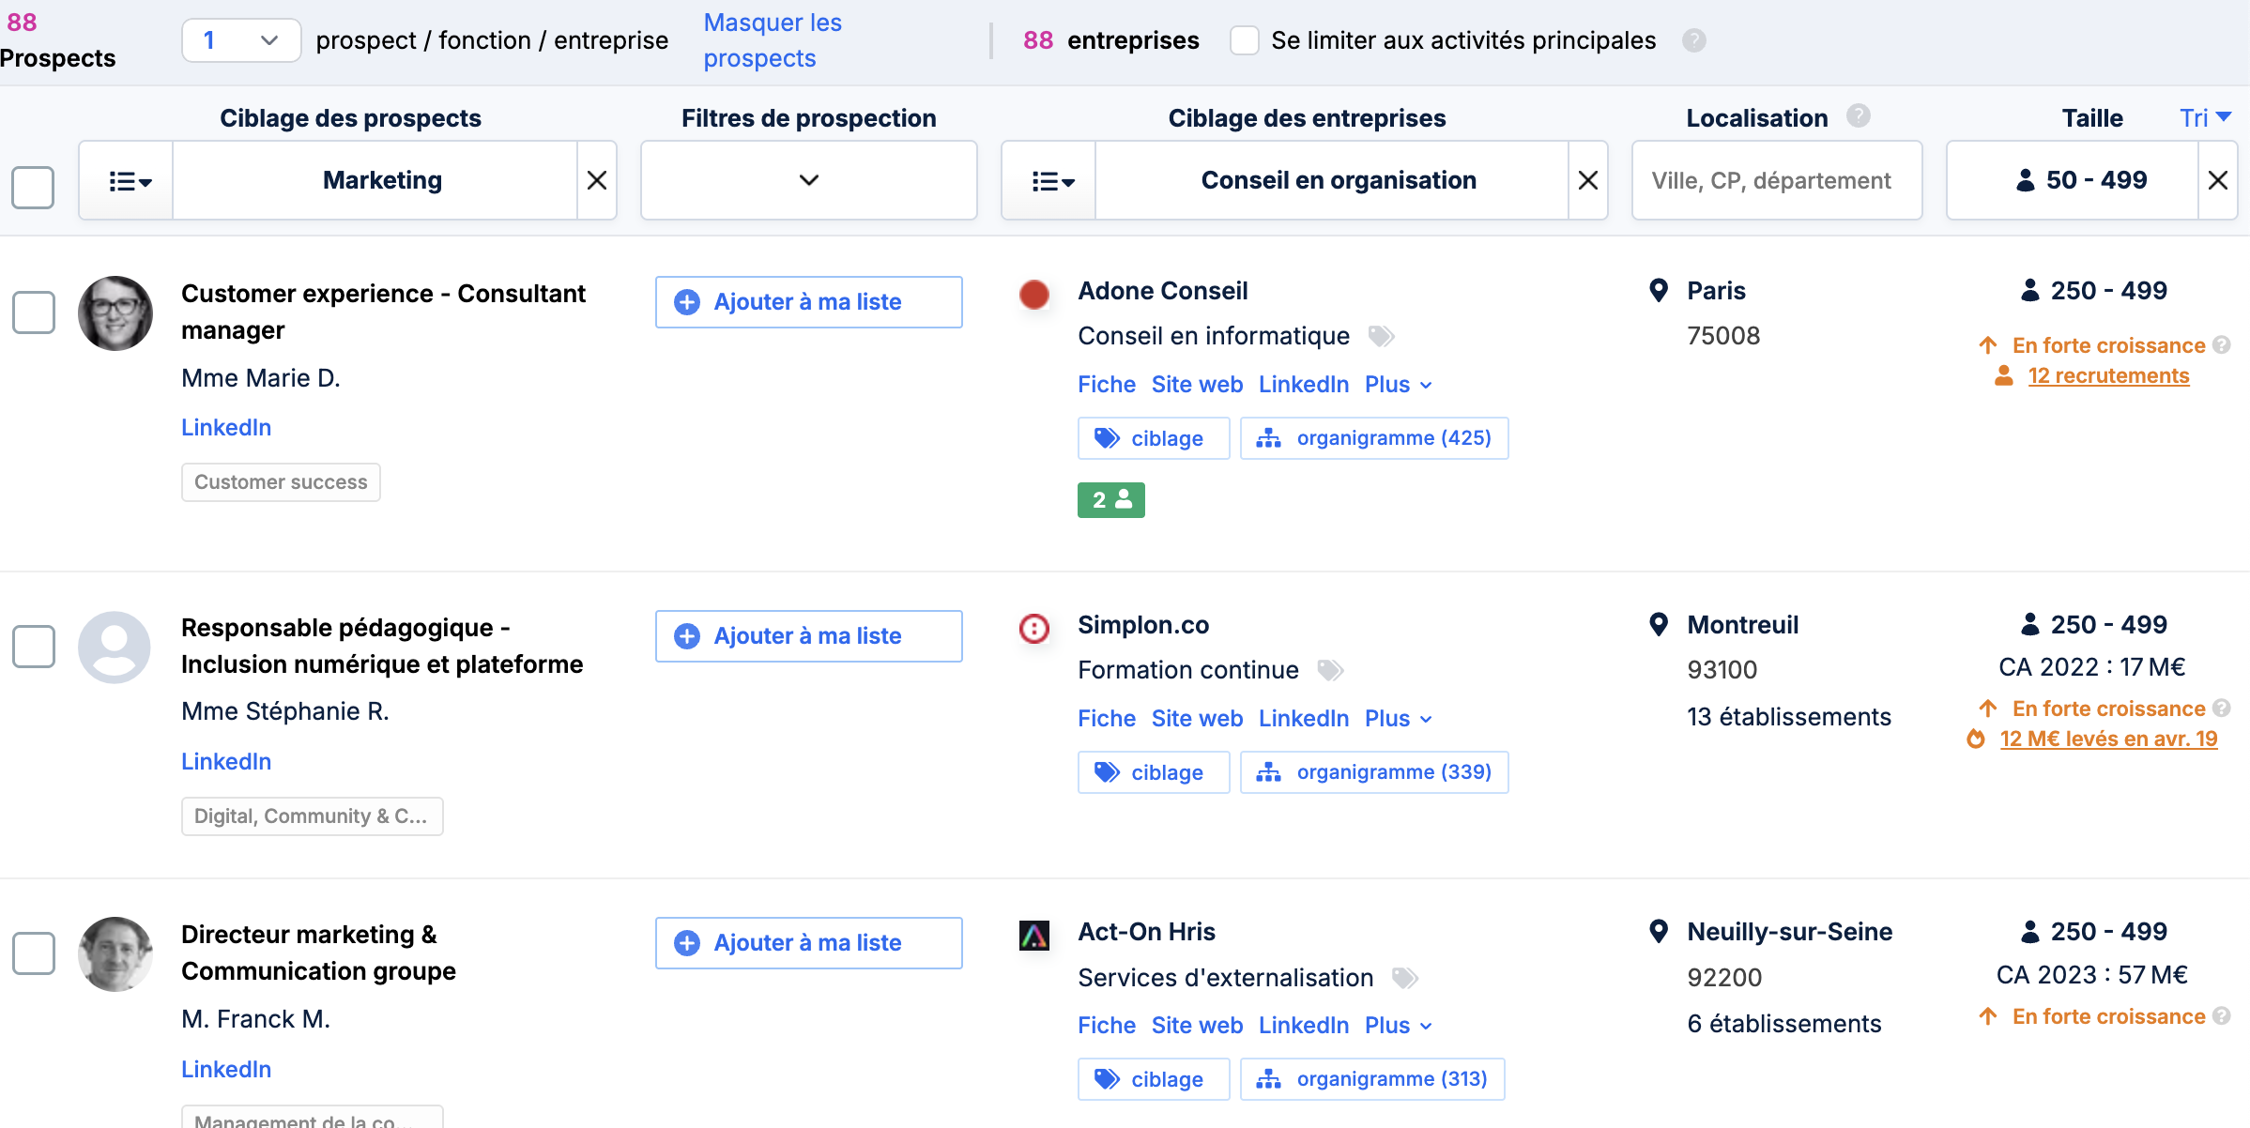Screen dimensions: 2250x1128
Task: Open Marie D.'s LinkedIn profile
Action: pyautogui.click(x=226, y=427)
